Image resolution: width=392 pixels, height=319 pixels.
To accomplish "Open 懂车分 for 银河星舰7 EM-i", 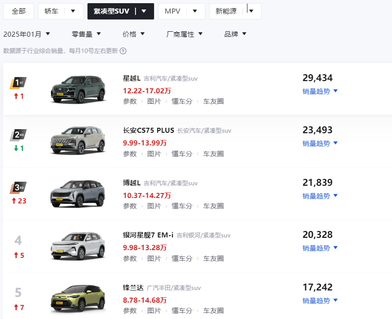I will click(182, 258).
